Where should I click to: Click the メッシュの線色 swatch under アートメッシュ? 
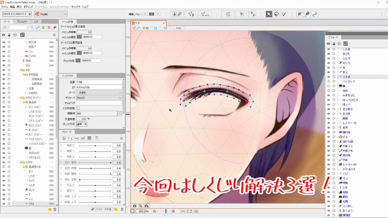(80, 37)
